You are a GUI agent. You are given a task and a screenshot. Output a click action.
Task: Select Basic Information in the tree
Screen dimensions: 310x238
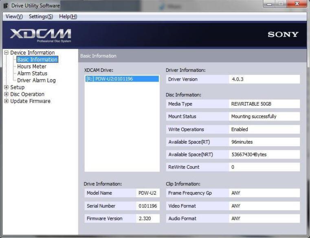point(37,60)
